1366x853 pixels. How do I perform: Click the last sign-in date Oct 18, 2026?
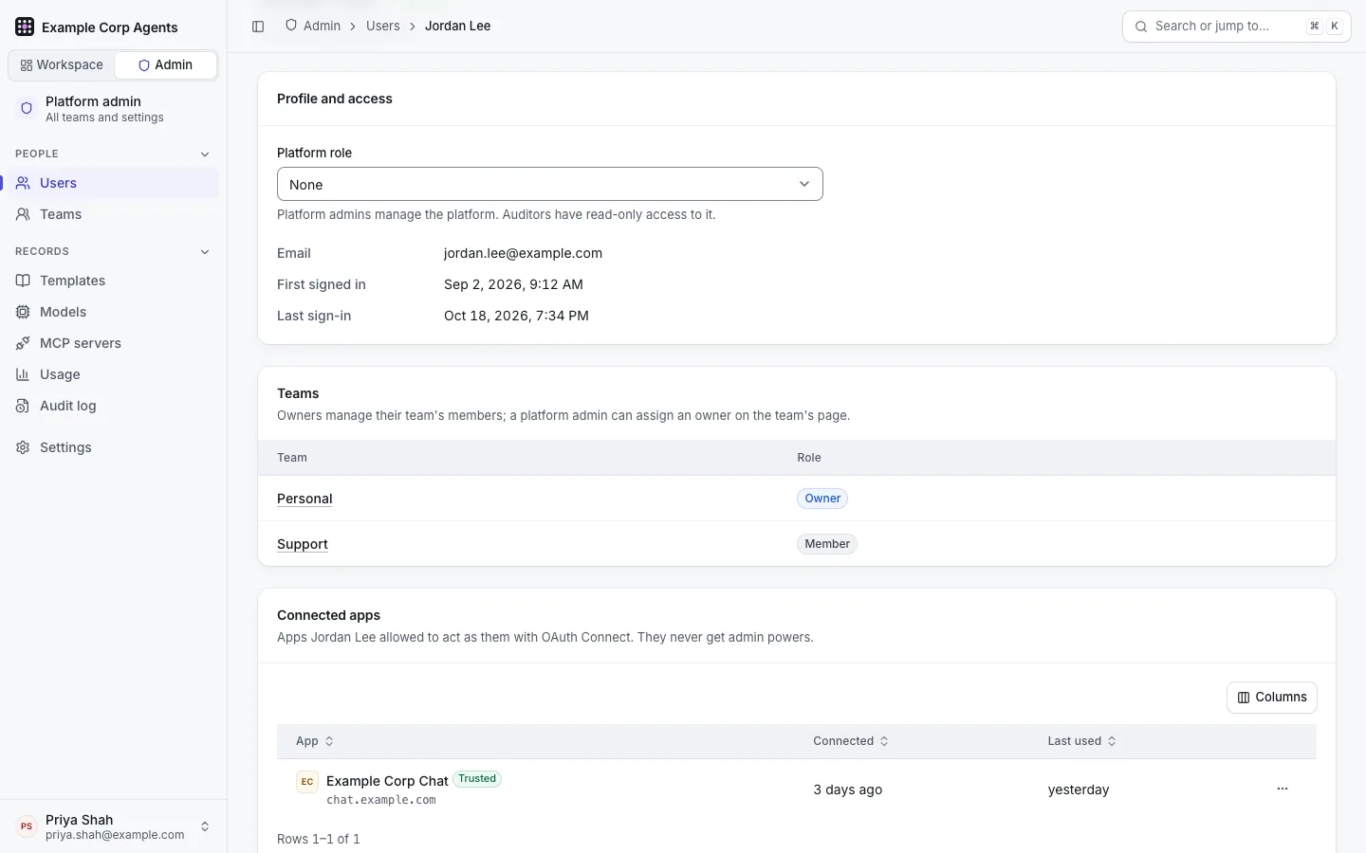tap(516, 316)
